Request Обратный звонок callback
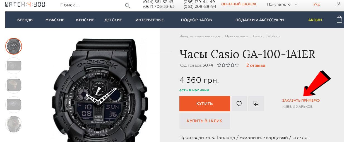The height and width of the screenshot is (142, 344). click(x=239, y=4)
